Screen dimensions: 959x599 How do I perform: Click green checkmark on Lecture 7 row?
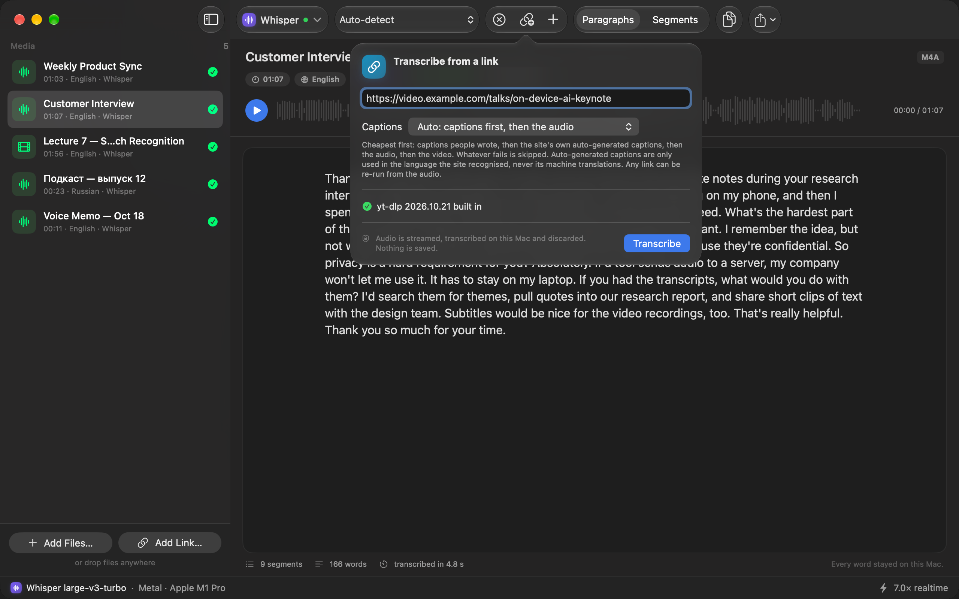[x=213, y=147]
